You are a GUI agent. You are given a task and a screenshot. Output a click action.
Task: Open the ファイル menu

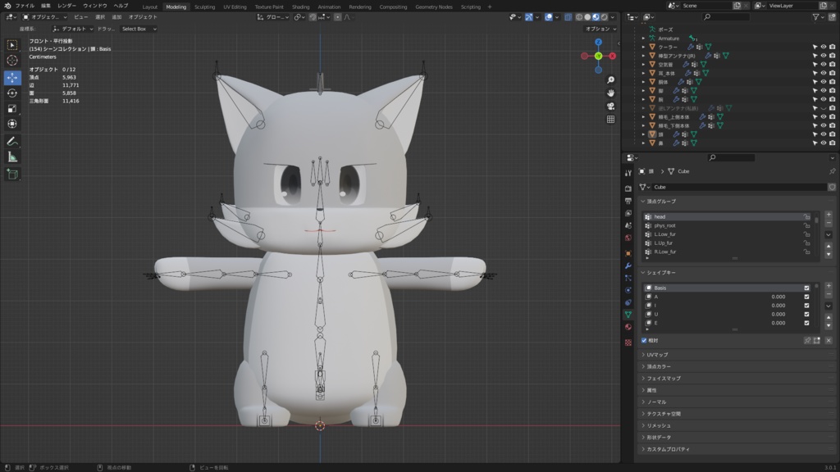[25, 6]
